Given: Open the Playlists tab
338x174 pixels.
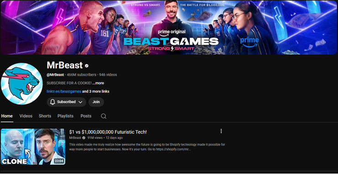Looking at the screenshot, I should [x=65, y=116].
